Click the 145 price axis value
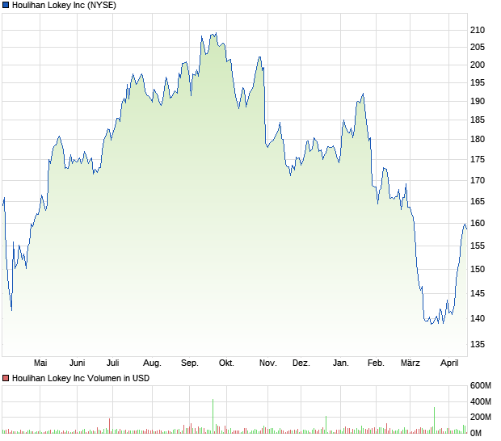Viewport: 501px width, 441px height. click(x=478, y=293)
